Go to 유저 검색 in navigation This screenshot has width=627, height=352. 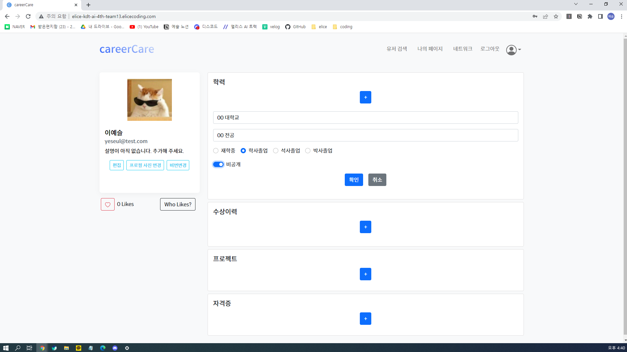point(396,49)
